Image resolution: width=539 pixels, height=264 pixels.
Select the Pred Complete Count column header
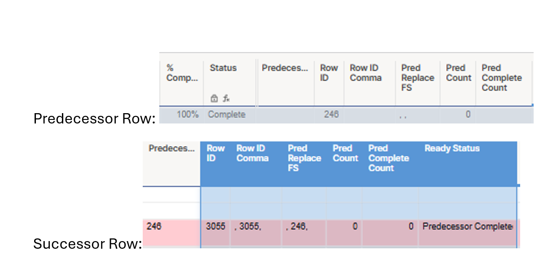pyautogui.click(x=501, y=78)
